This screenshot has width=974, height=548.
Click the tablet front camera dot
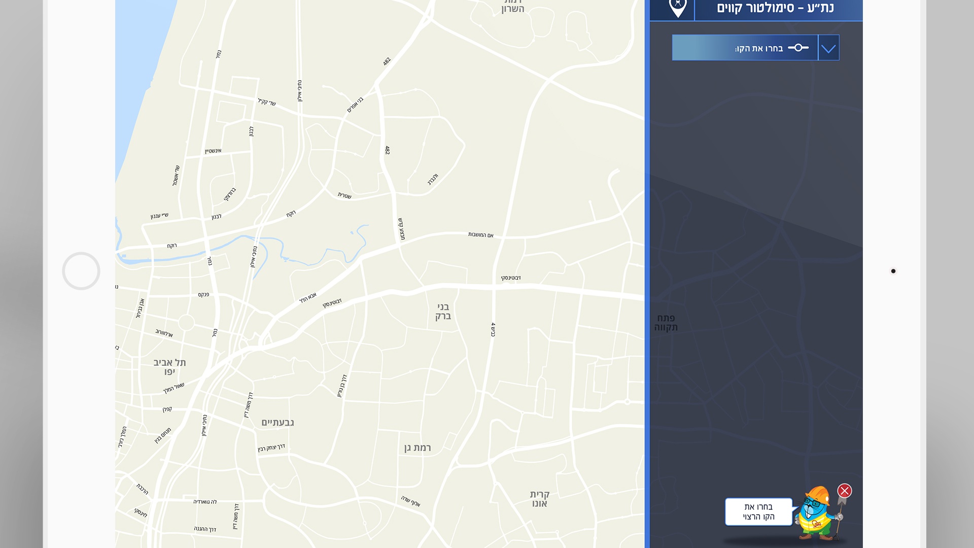(x=893, y=271)
